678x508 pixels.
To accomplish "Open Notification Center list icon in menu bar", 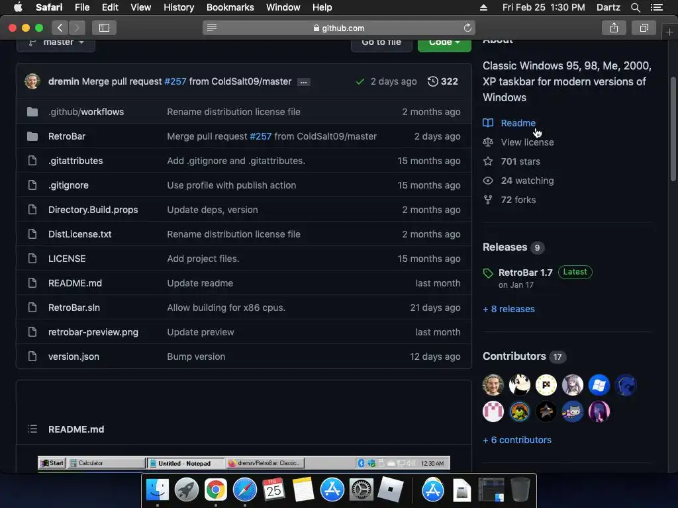I will [657, 7].
